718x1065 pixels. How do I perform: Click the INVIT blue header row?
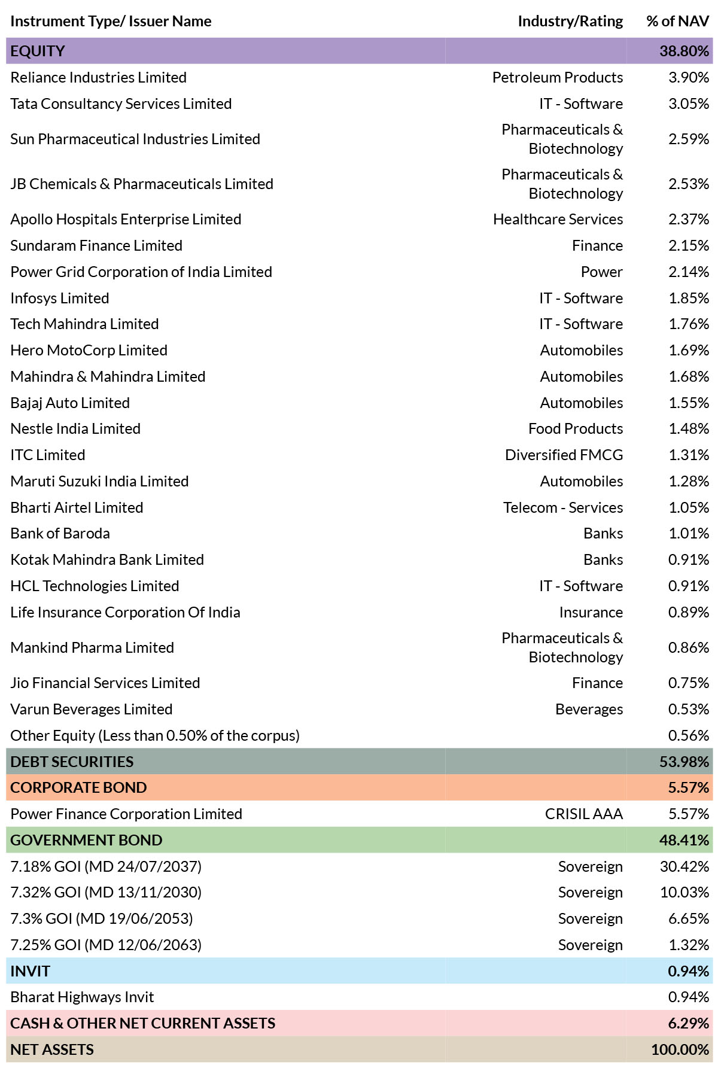click(359, 971)
